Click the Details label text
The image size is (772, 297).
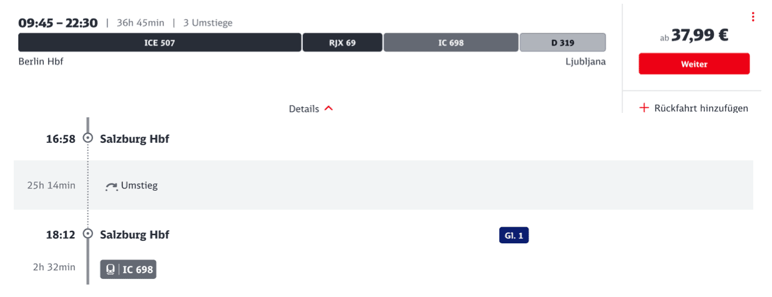pos(304,109)
